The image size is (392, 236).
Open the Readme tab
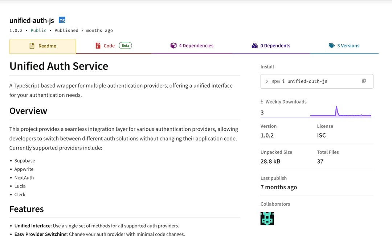(x=42, y=46)
